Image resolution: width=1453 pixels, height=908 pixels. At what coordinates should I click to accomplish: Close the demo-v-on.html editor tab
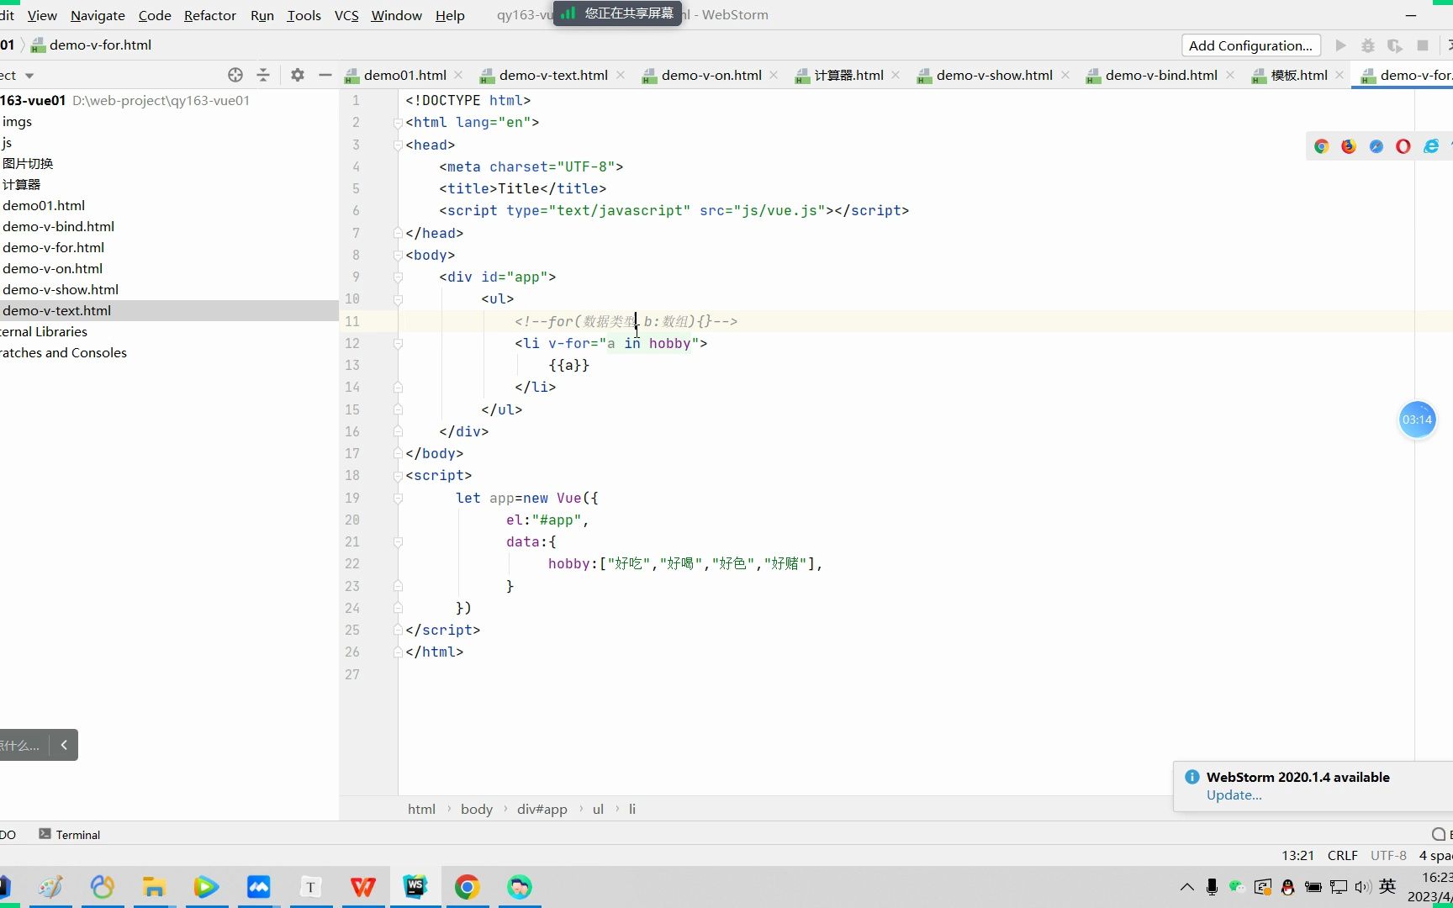(x=774, y=75)
